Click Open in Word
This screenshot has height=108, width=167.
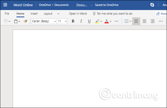(x=78, y=14)
